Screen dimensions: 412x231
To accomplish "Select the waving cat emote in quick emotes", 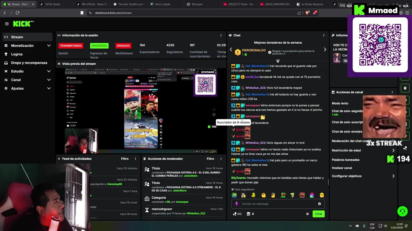I will click(x=244, y=195).
